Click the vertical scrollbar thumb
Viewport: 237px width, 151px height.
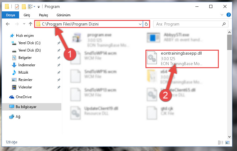click(229, 42)
